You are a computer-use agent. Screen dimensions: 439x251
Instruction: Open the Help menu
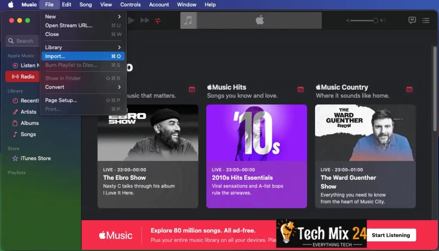coord(210,4)
